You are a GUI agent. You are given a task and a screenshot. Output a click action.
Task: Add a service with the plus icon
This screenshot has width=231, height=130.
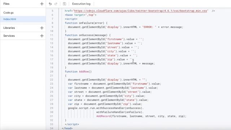coord(42,36)
